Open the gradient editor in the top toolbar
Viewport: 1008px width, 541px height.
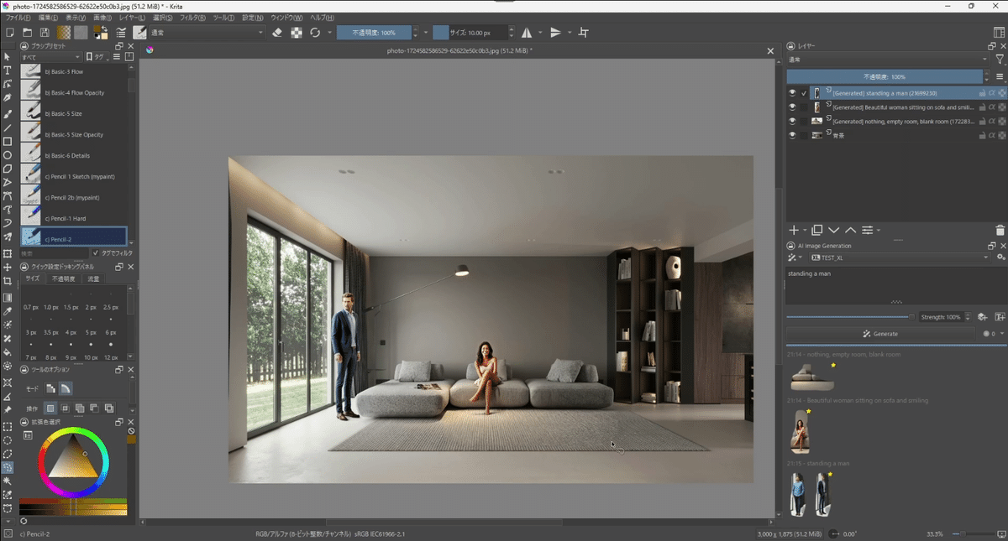(65, 33)
